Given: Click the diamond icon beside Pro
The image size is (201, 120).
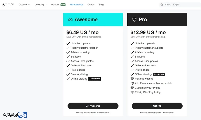Looking at the screenshot, I should [x=134, y=20].
